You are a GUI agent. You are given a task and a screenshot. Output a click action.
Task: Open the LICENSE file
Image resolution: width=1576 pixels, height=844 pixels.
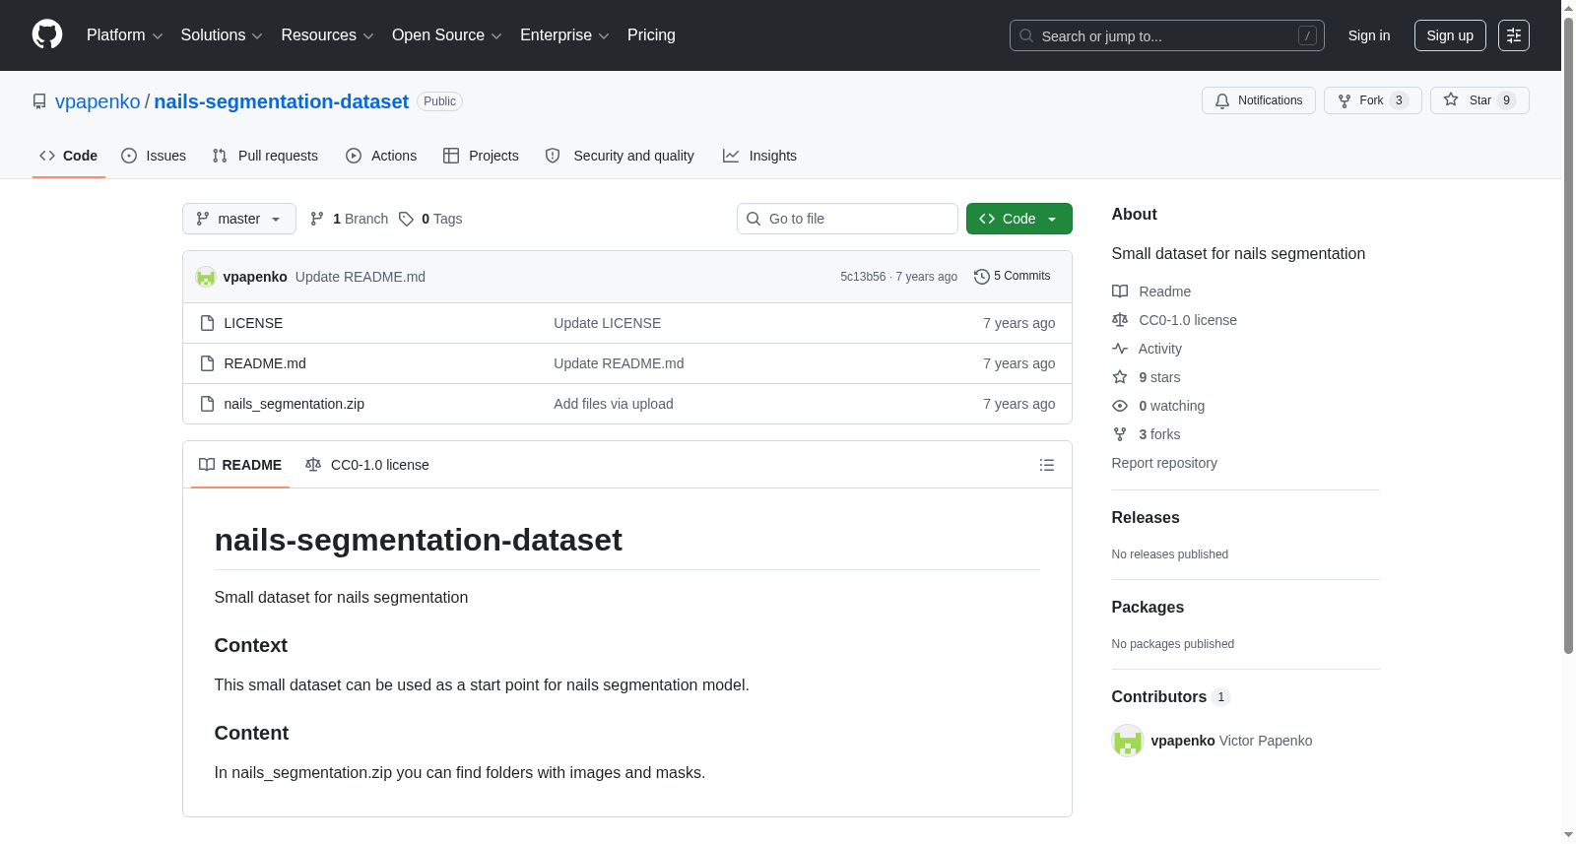pos(253,323)
